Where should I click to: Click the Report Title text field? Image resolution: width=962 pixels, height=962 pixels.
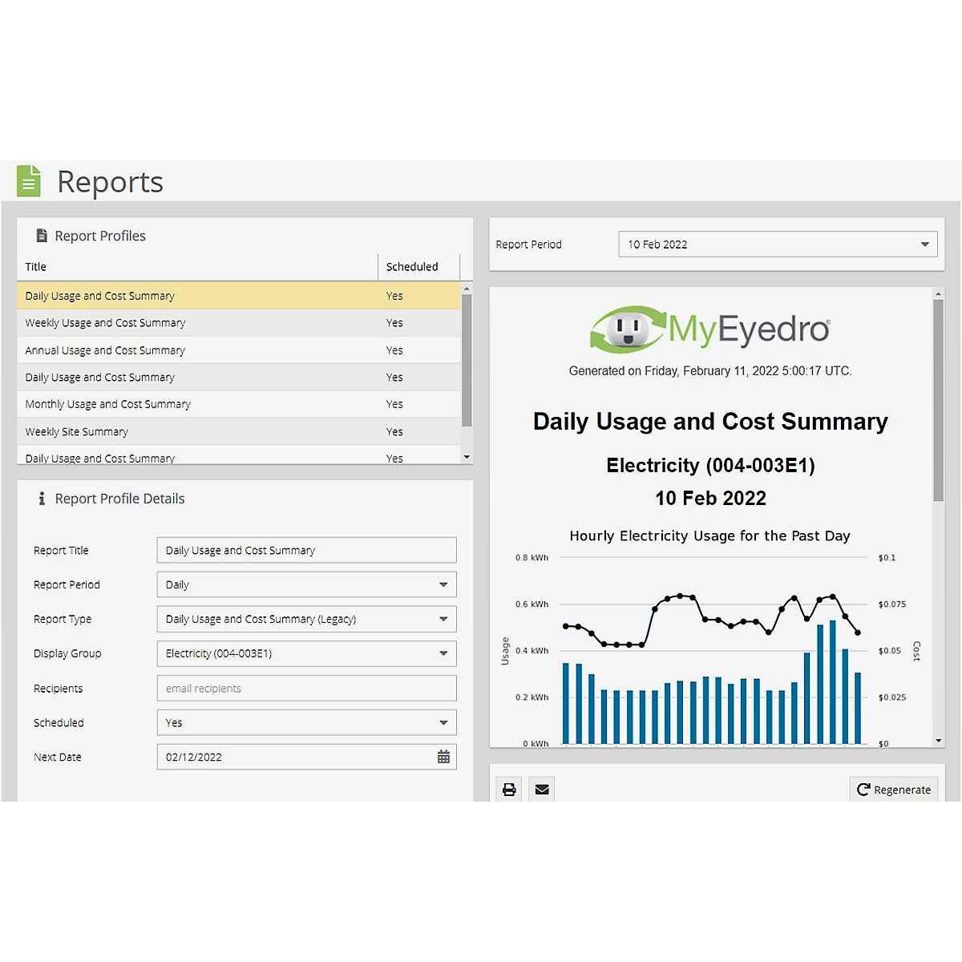306,550
